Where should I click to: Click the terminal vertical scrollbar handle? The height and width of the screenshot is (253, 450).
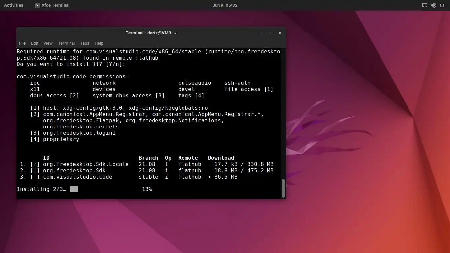pos(283,188)
